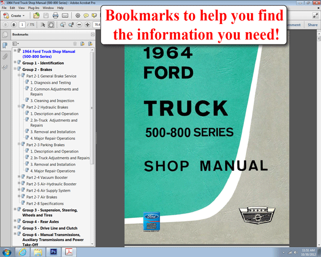Viewport: 321px width, 257px height.
Task: Go to next page down arrow
Action: point(14,25)
